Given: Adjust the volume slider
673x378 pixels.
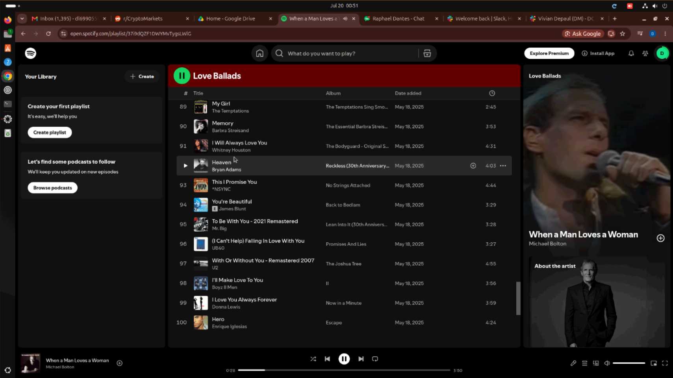Looking at the screenshot, I should click(x=629, y=363).
